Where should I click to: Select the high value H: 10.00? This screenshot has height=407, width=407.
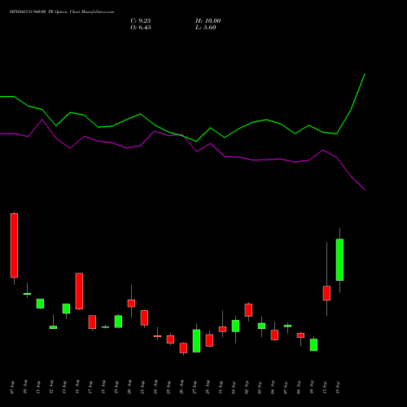[208, 21]
